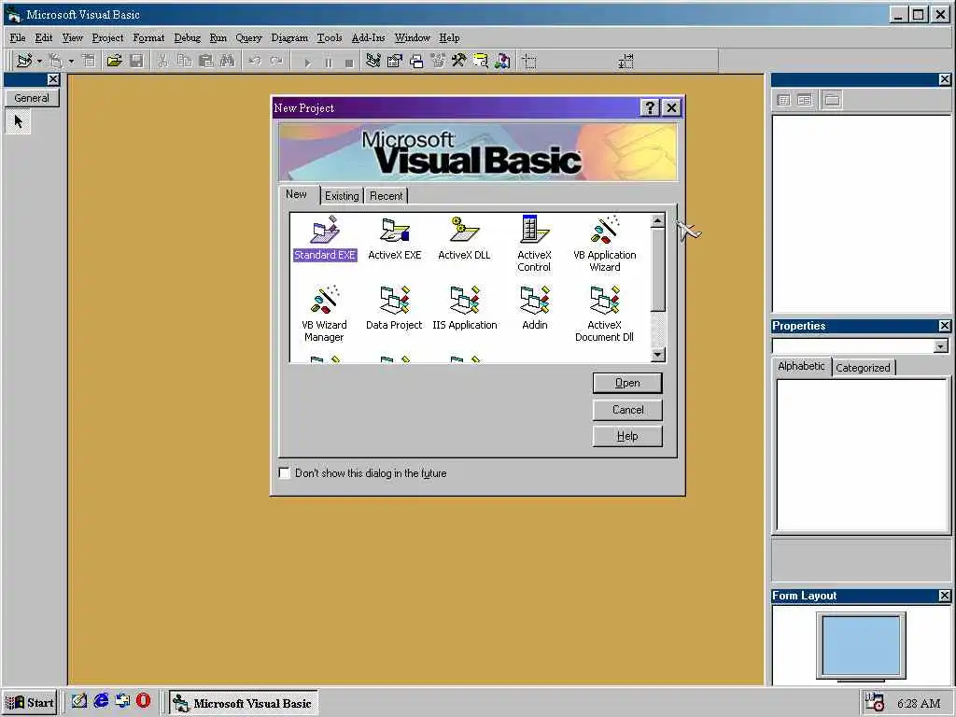Select the ActiveX DLL project type
The width and height of the screenshot is (956, 717).
click(464, 238)
